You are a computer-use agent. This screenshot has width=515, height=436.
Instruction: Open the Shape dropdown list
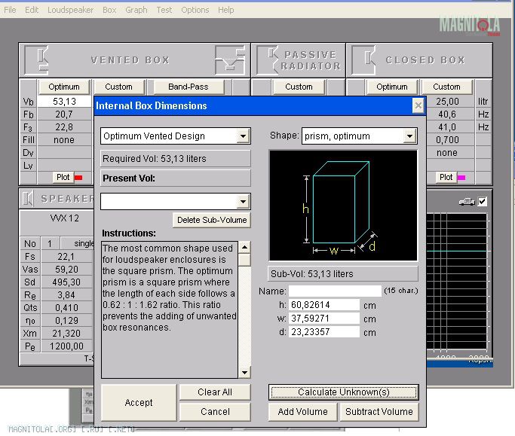[x=409, y=136]
